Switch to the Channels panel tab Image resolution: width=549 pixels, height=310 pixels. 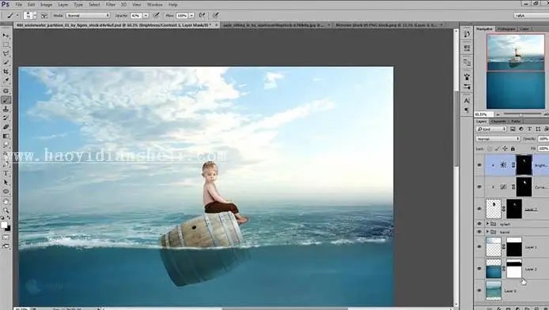click(498, 121)
